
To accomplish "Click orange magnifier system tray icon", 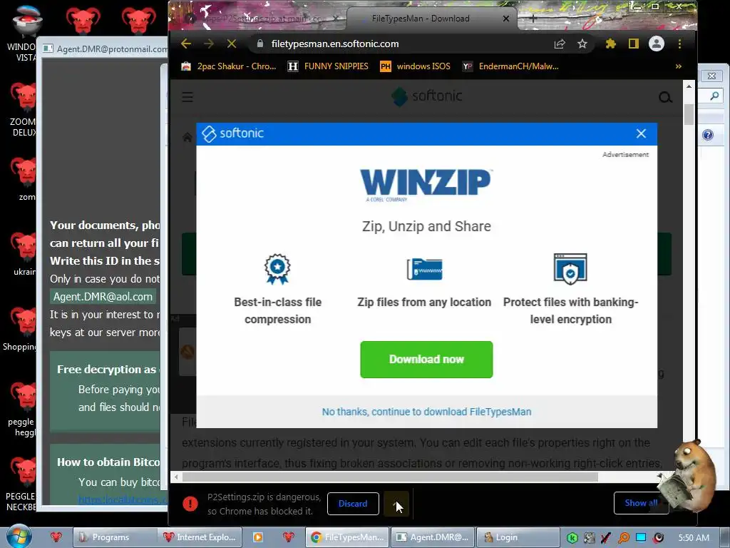I will click(624, 538).
